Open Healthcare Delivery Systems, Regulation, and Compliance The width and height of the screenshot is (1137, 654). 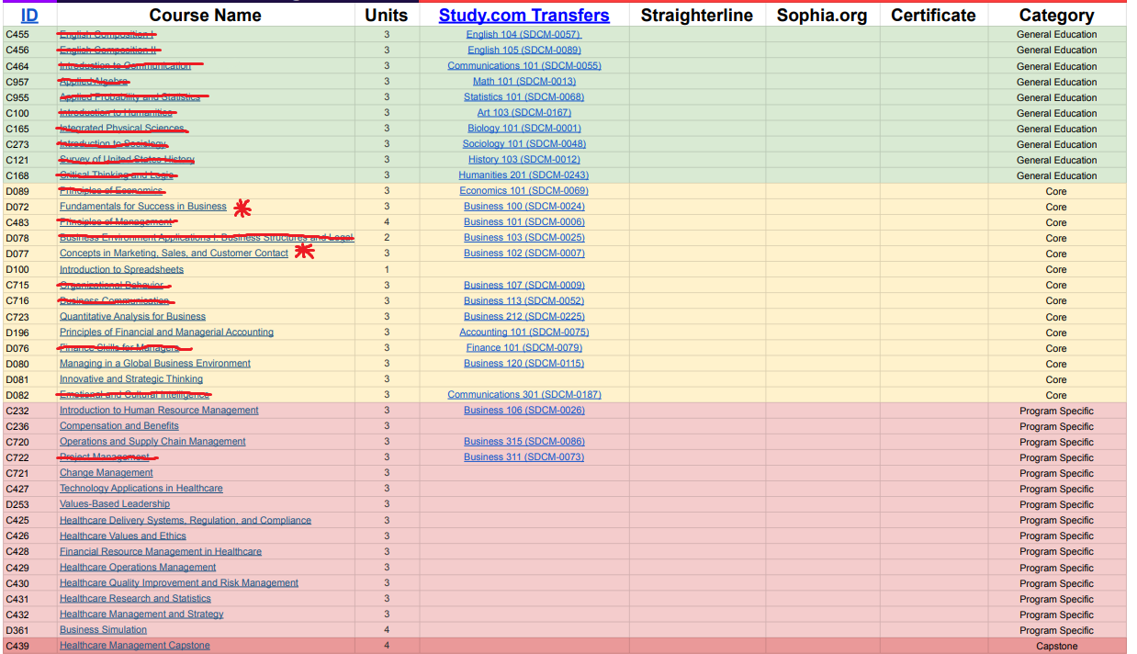coord(186,521)
